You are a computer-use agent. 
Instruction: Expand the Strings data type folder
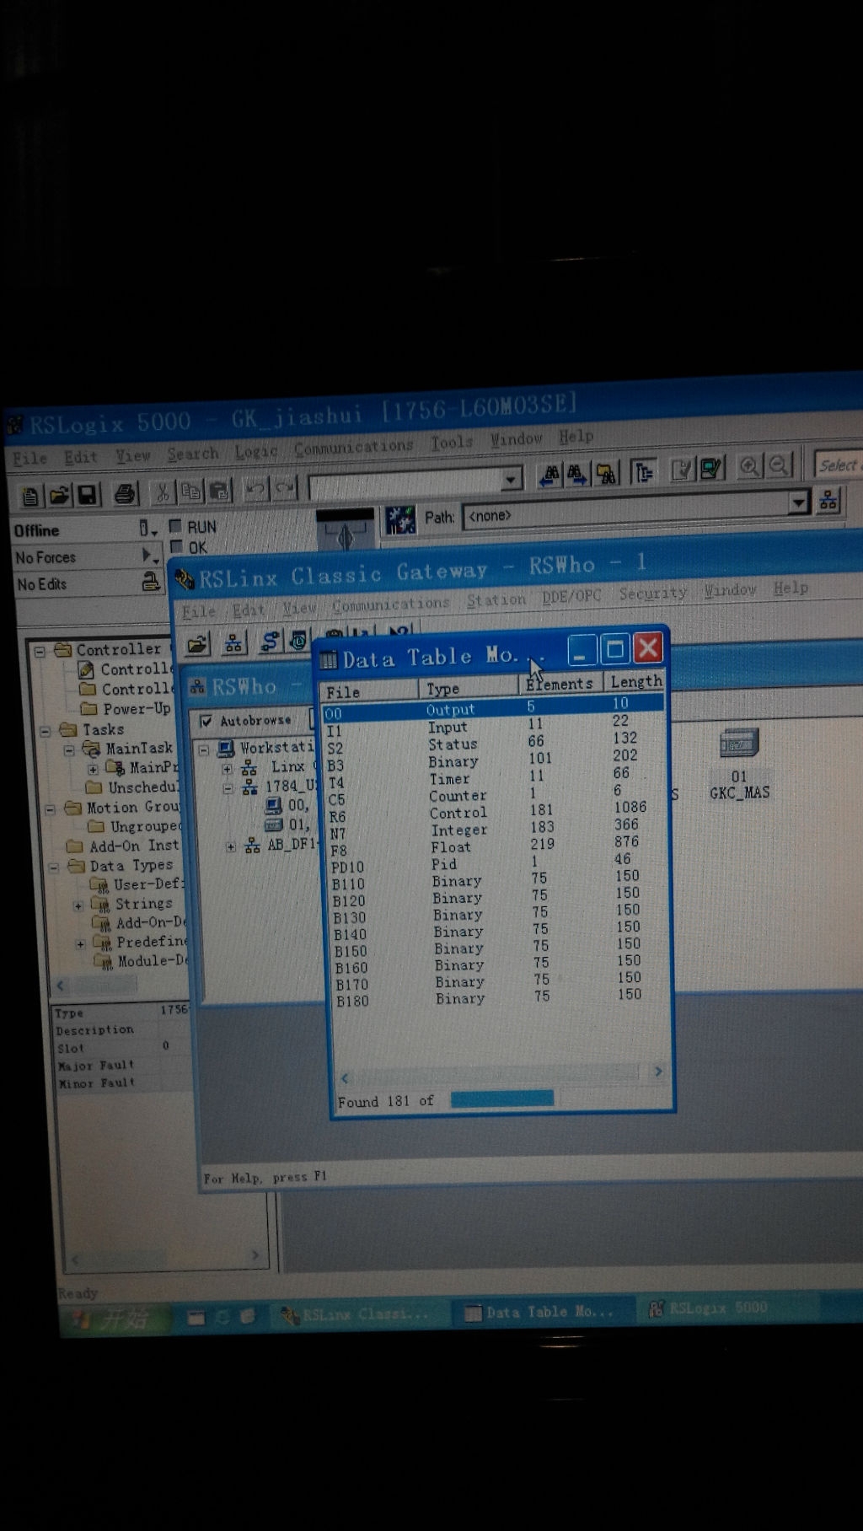78,905
